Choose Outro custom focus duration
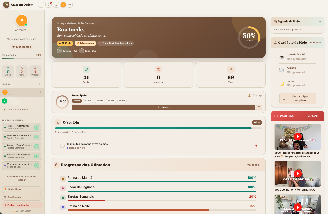Screen dimensions: 328x214 [122, 101]
